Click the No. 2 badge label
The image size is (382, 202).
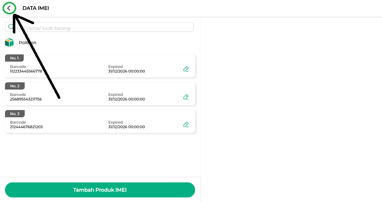[15, 86]
